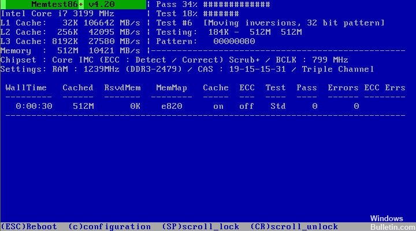Screen dimensions: 416x231
Task: Click the Pattern value 00000080
Action: [x=234, y=41]
